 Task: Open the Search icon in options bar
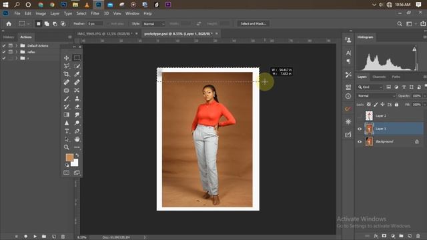point(399,24)
